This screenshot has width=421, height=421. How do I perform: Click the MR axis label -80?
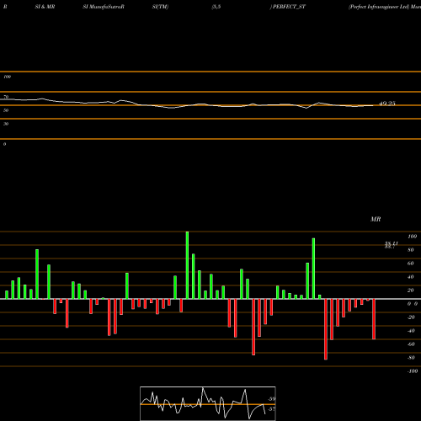pos(411,358)
